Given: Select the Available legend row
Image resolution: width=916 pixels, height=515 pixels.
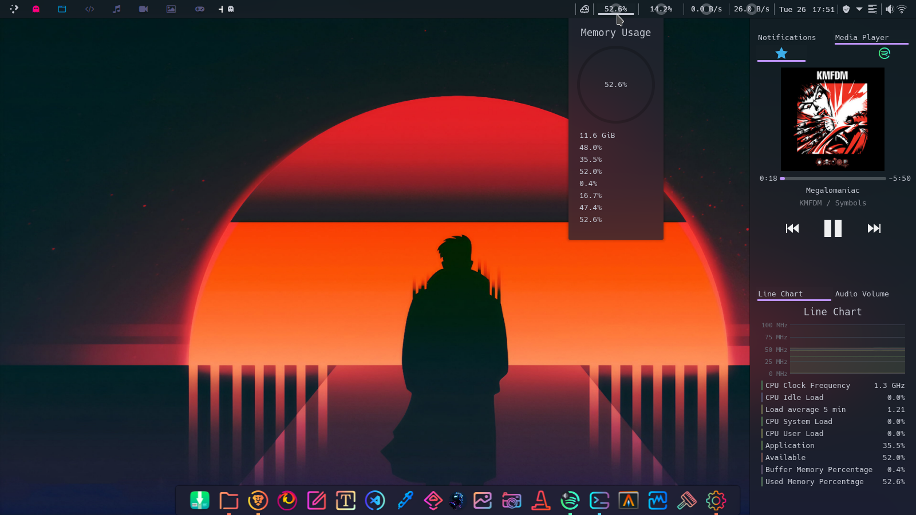Looking at the screenshot, I should [x=833, y=458].
